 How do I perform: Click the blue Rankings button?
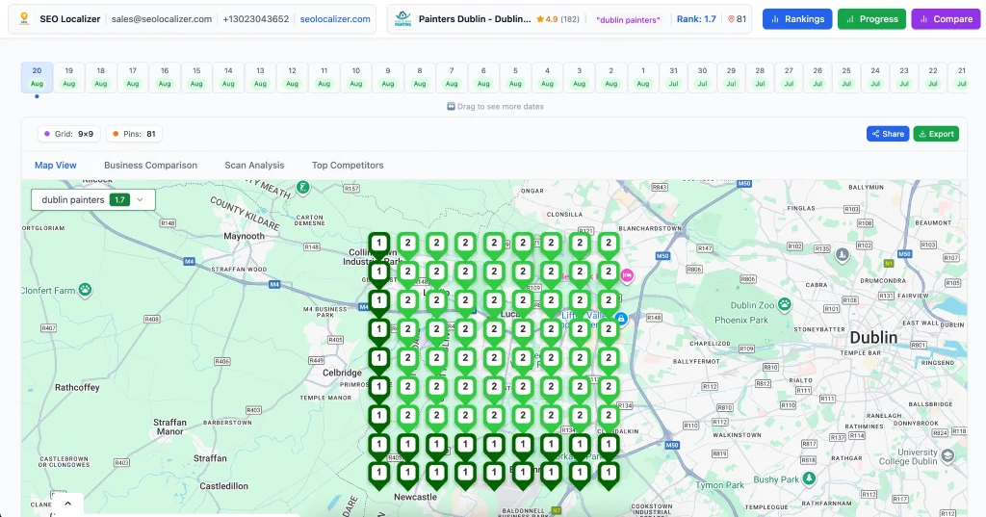click(x=796, y=19)
